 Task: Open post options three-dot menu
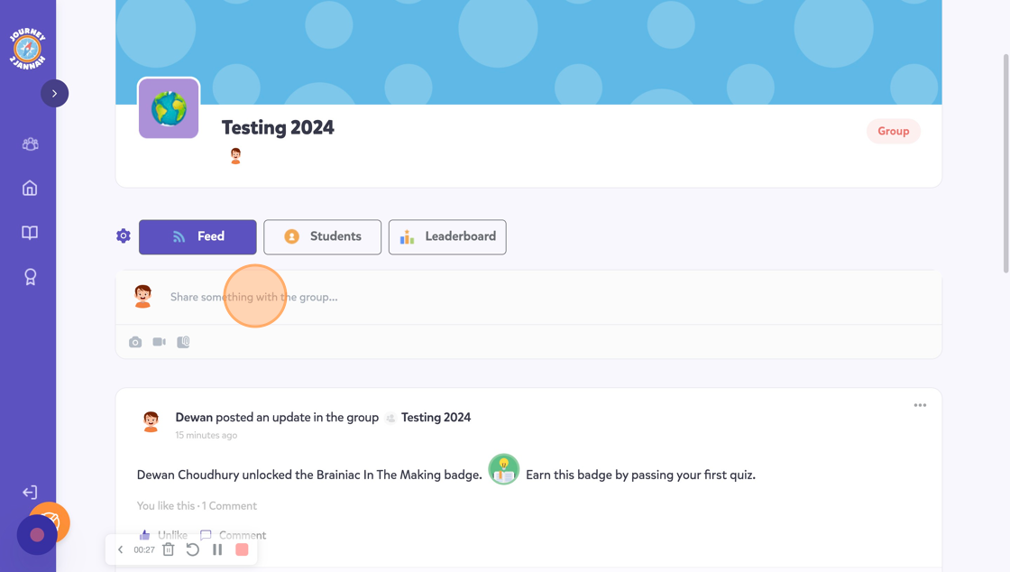click(x=920, y=405)
